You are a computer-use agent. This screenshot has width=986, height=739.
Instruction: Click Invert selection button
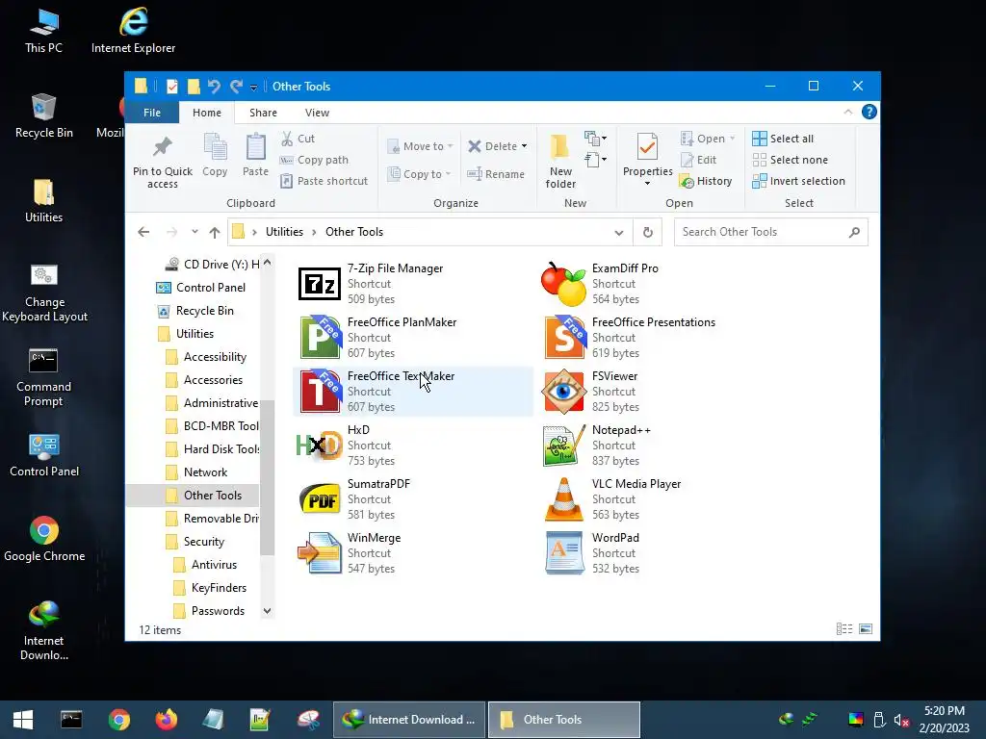pyautogui.click(x=798, y=181)
